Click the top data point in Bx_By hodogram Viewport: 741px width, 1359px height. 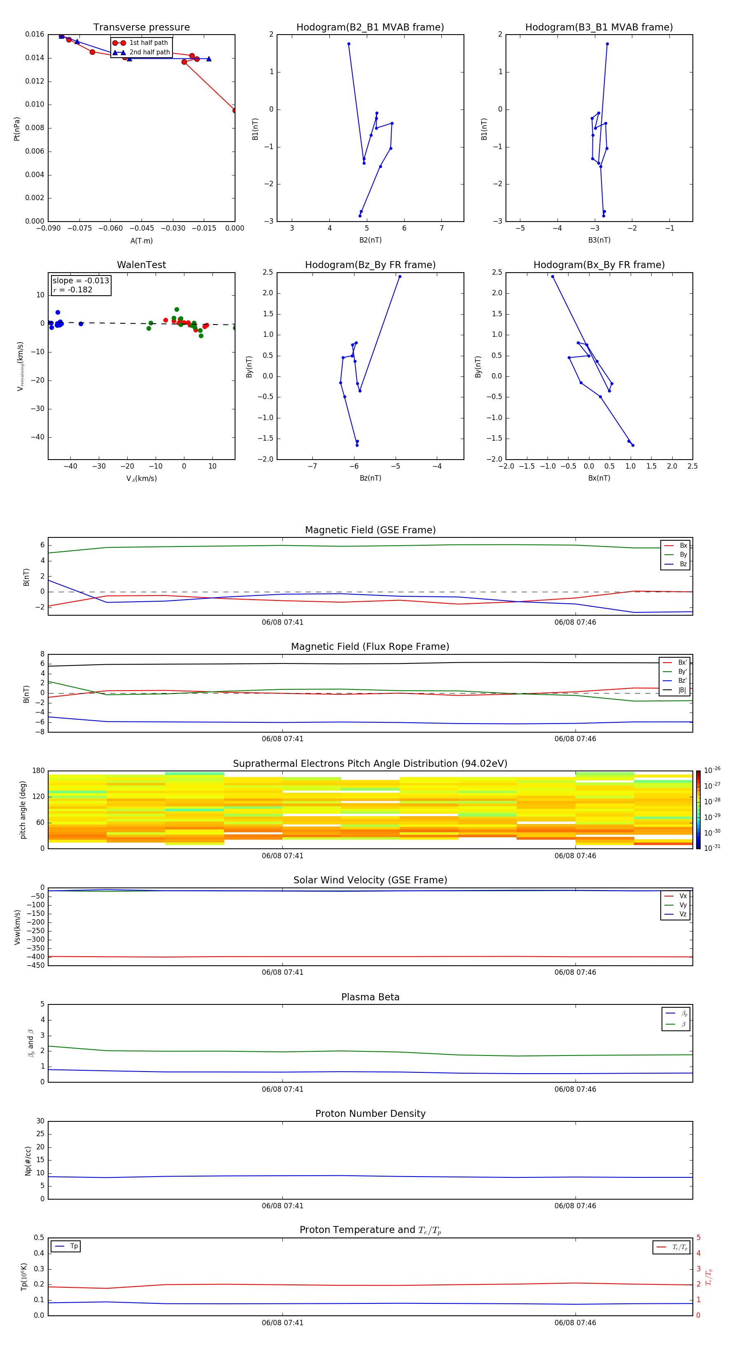click(x=553, y=276)
